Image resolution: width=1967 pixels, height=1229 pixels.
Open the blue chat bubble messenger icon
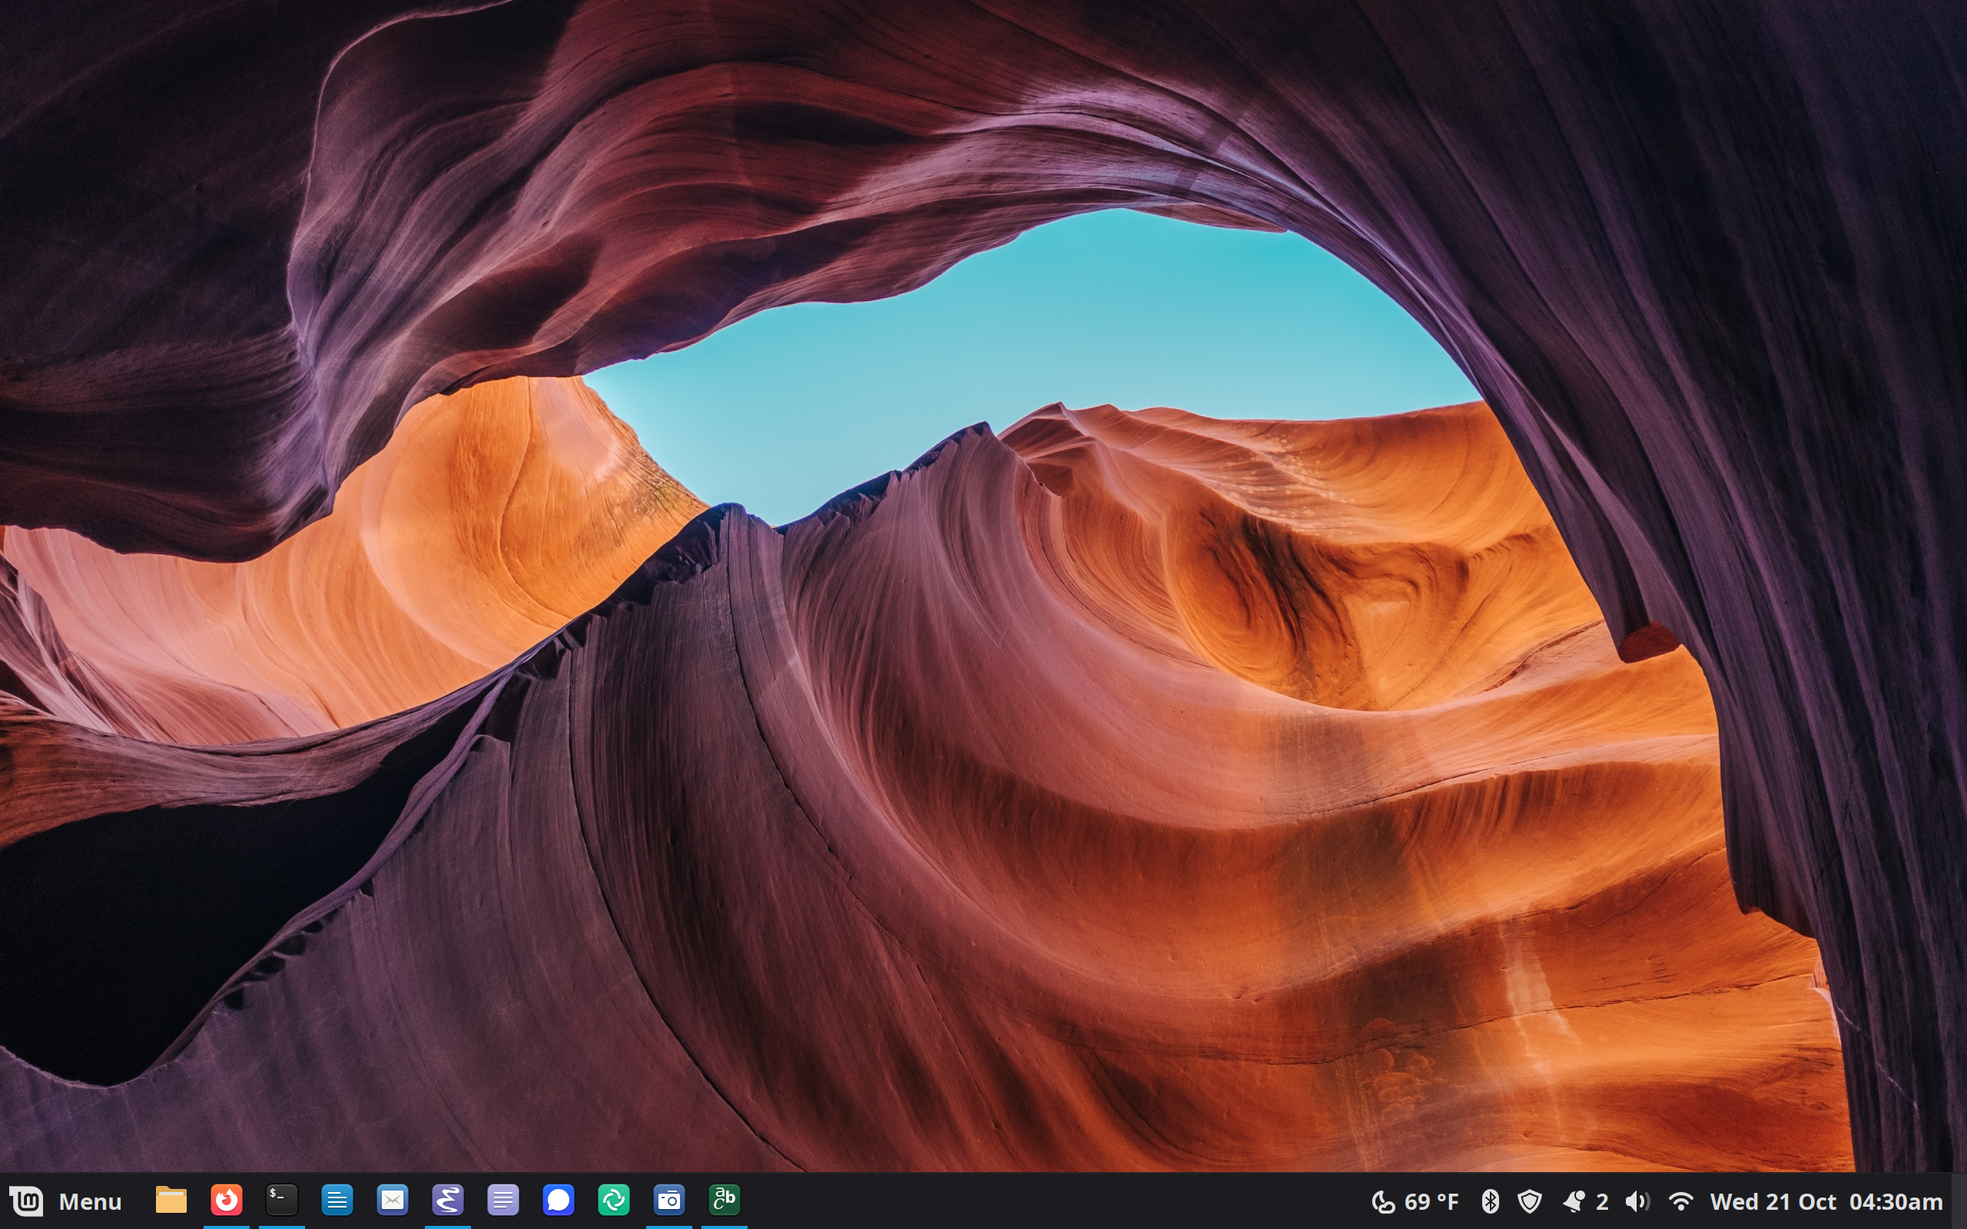click(x=559, y=1200)
